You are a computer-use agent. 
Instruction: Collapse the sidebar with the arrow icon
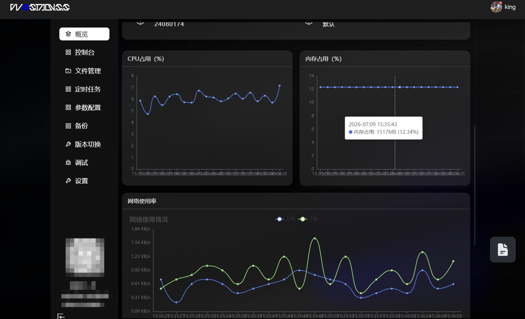click(61, 316)
